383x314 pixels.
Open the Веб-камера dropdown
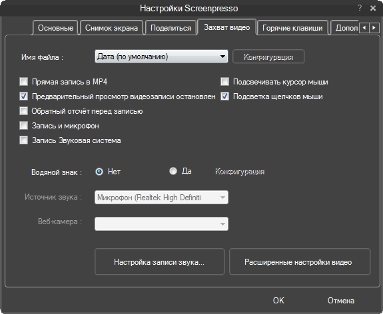(161, 224)
